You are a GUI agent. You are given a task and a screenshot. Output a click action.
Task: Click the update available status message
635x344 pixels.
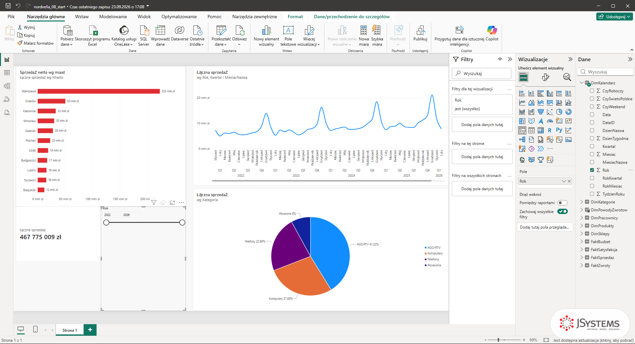tap(593, 340)
